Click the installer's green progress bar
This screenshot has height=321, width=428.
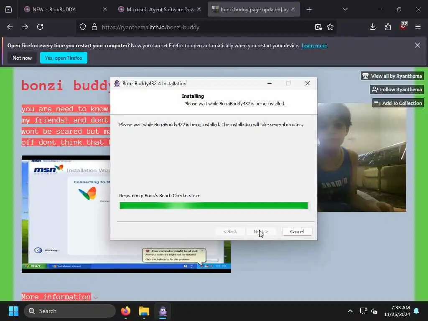pyautogui.click(x=214, y=206)
